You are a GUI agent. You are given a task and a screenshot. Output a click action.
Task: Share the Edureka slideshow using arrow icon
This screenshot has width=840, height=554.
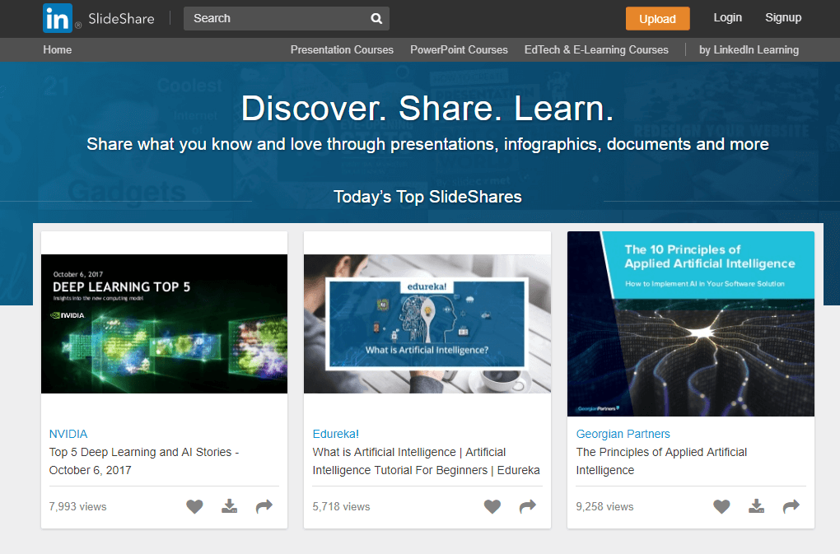tap(528, 506)
